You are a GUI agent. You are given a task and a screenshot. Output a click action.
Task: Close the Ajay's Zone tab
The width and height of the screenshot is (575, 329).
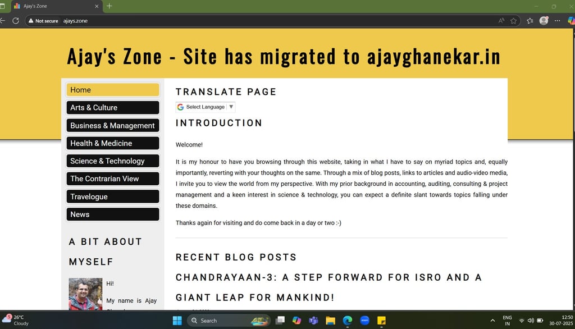[x=97, y=6]
